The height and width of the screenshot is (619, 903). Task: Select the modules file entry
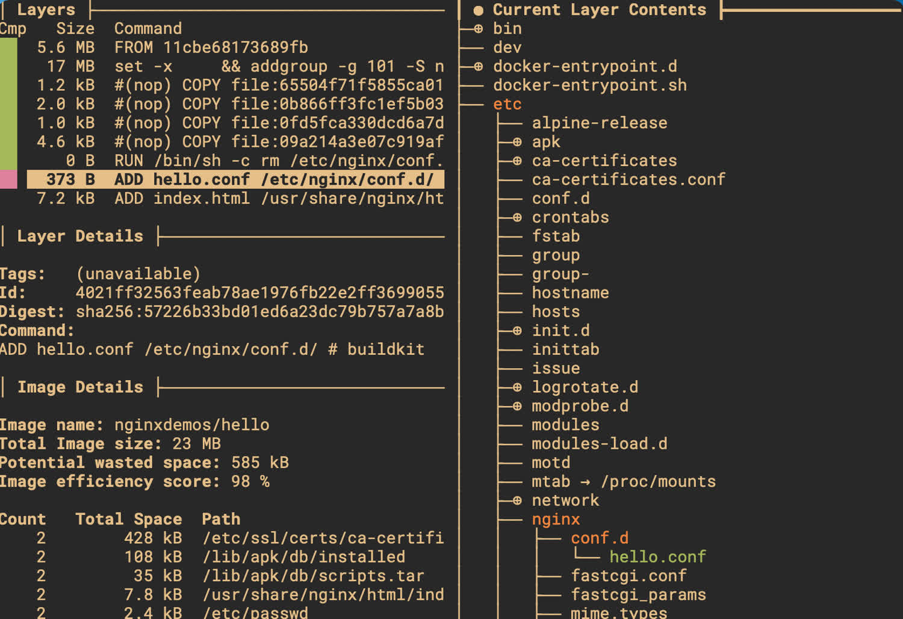pos(565,425)
